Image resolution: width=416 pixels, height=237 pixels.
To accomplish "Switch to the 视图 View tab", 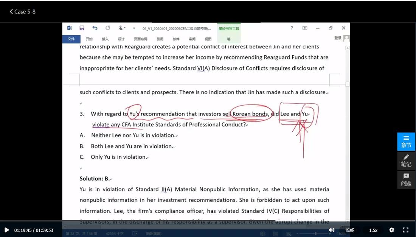I will click(x=208, y=39).
